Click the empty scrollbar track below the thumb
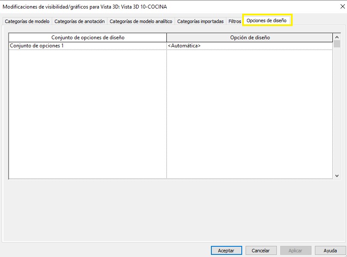The width and height of the screenshot is (347, 257). pos(337,111)
